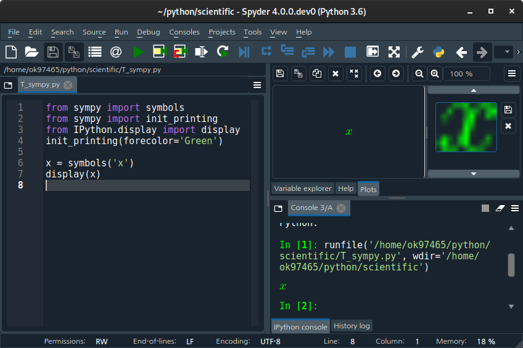Viewport: 523px width, 348px height.
Task: Toggle fullscreen mode icon
Action: [x=394, y=52]
